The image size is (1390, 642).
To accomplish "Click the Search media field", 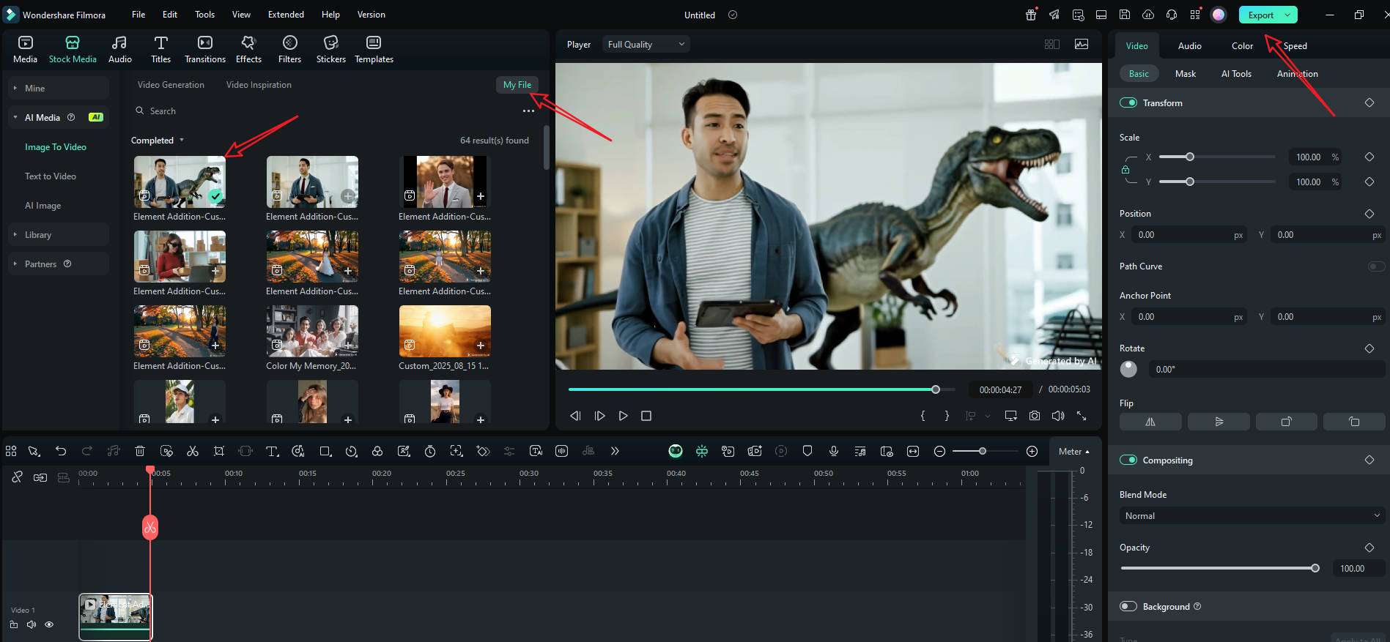I will (x=322, y=111).
